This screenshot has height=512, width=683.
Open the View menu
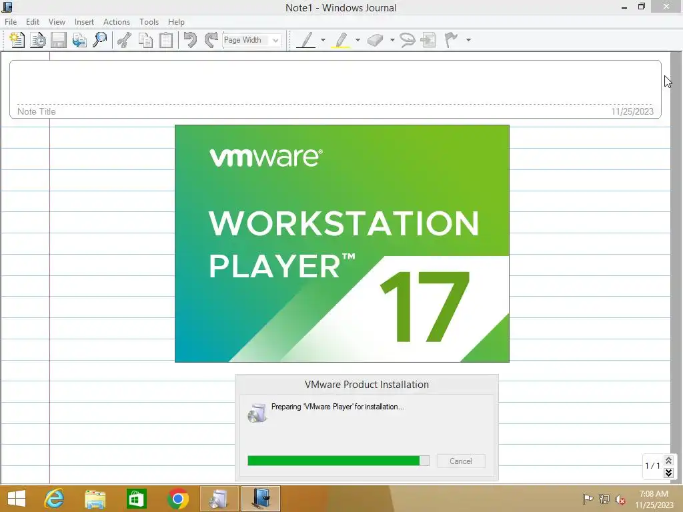tap(57, 22)
